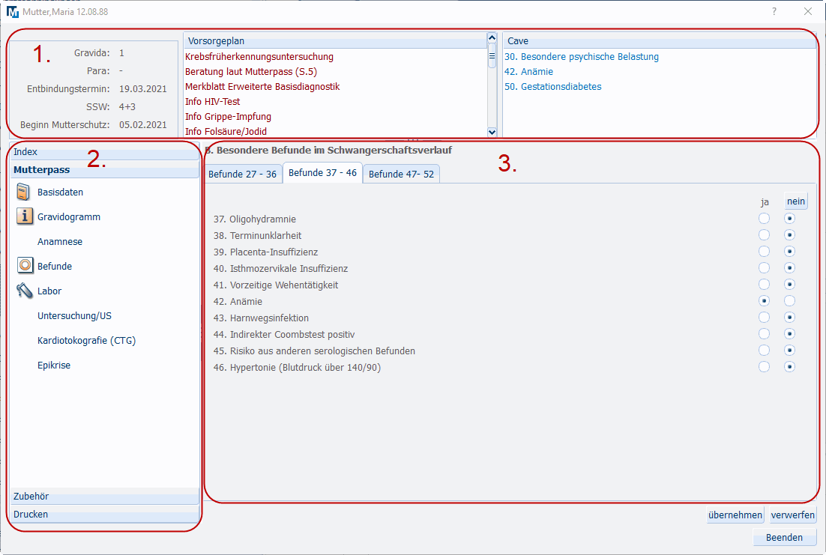The image size is (826, 555).
Task: Click the 'nein' column header button
Action: pos(795,201)
